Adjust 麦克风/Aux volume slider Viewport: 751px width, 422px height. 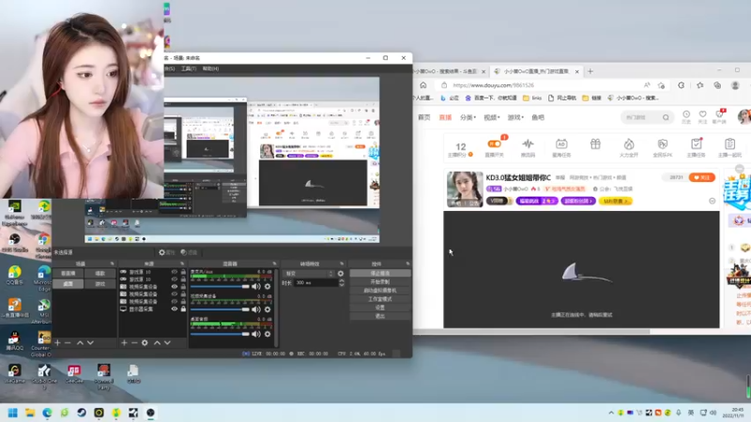click(x=220, y=287)
